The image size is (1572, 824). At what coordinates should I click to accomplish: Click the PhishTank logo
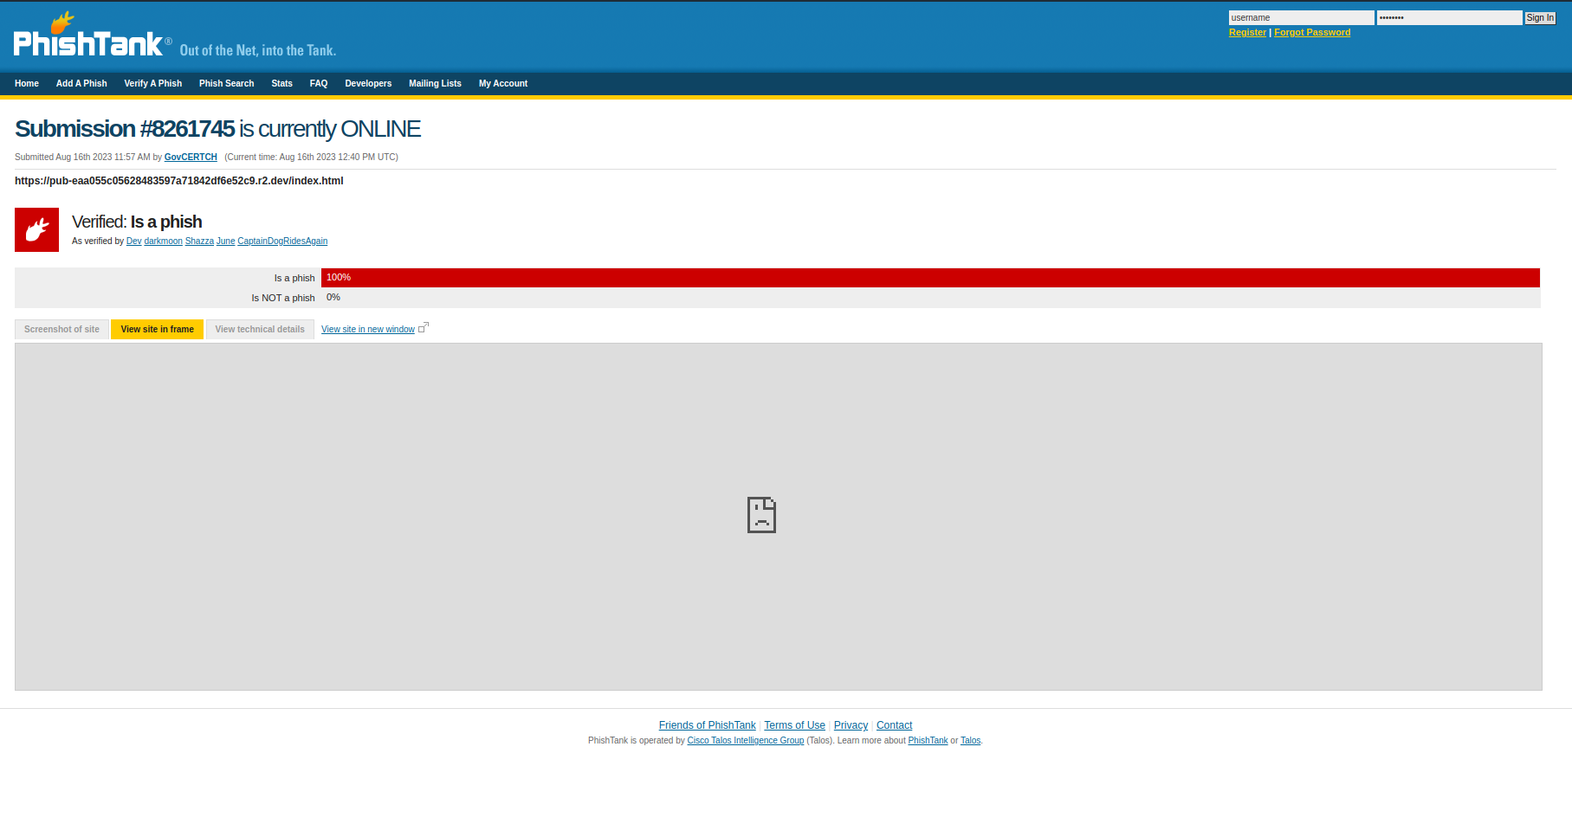click(x=87, y=38)
